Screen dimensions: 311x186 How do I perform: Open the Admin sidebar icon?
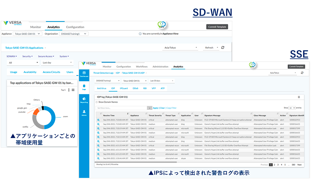84,113
